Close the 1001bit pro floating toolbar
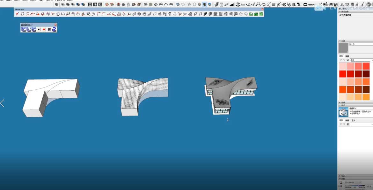Screen dimensions: 373x190 tap(262, 9)
